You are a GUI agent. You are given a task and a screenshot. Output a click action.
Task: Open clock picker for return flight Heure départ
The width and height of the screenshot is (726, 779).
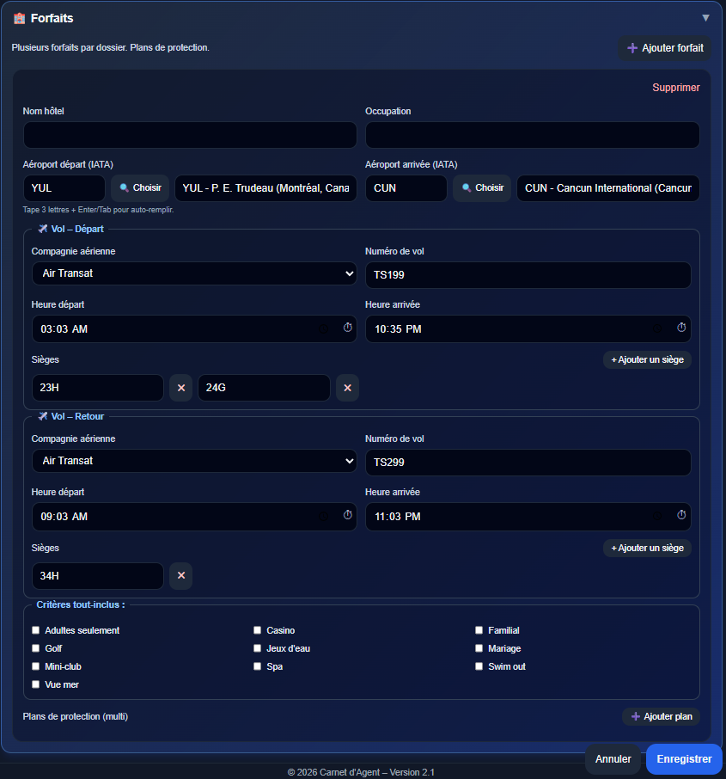348,516
